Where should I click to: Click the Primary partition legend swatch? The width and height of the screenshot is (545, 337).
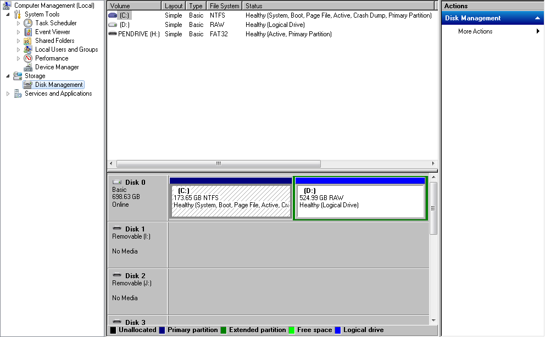[162, 330]
